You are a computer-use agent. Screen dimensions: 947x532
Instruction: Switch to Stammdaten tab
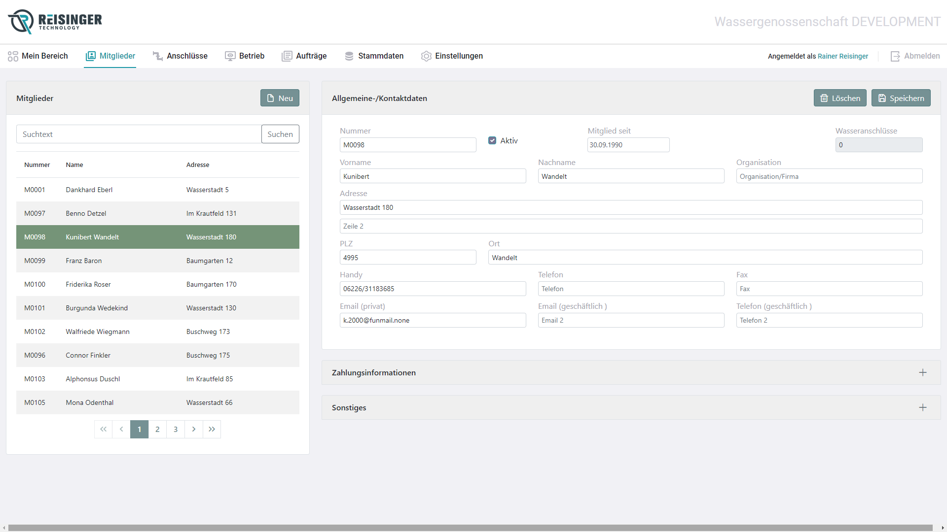[x=374, y=56]
